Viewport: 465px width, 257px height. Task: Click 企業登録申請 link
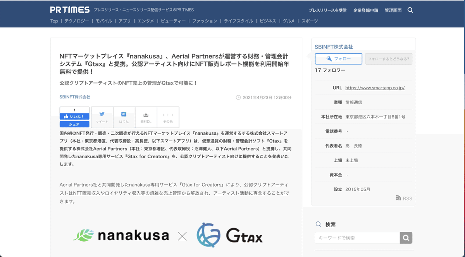pyautogui.click(x=365, y=10)
